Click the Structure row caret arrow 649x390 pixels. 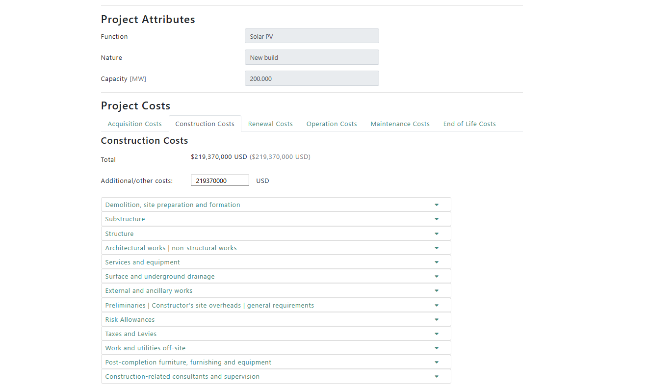click(436, 234)
